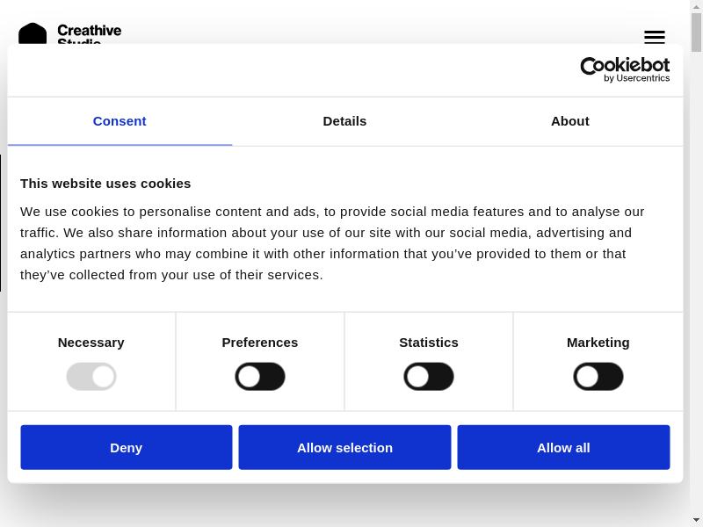Viewport: 703px width, 527px height.
Task: Open the hamburger navigation menu
Action: 654,37
